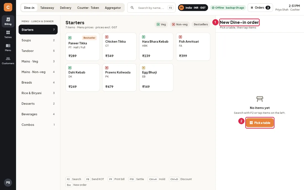Image resolution: width=304 pixels, height=190 pixels.
Task: Click the F10 Settle shortcut
Action: pyautogui.click(x=136, y=179)
